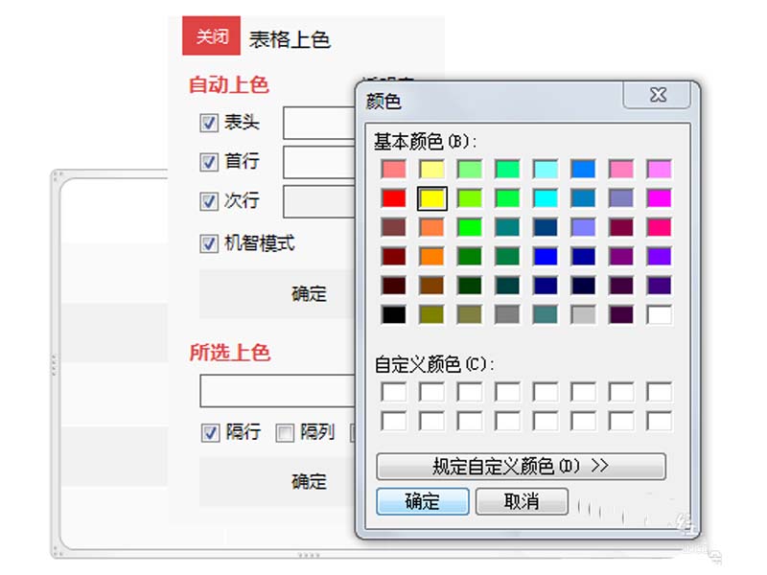767x575 pixels.
Task: Toggle the 表头 checkbox
Action: tap(208, 123)
